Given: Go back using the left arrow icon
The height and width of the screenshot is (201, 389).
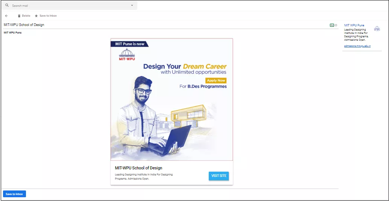Looking at the screenshot, I should coord(6,16).
